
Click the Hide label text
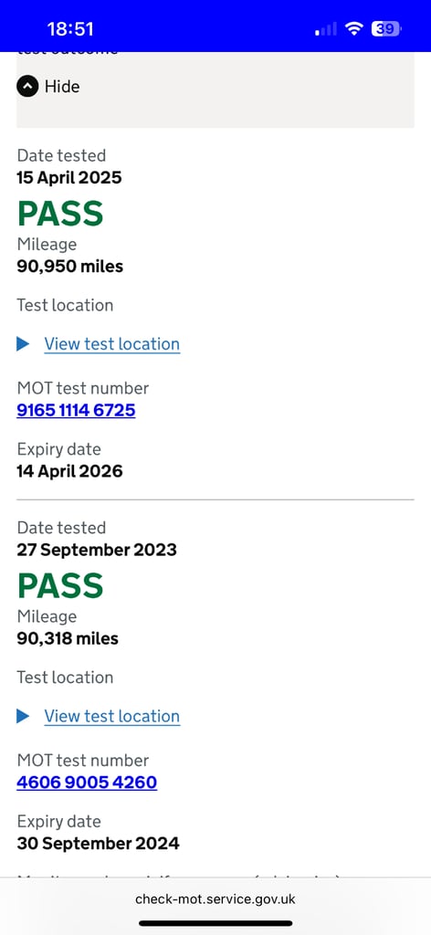click(x=62, y=87)
